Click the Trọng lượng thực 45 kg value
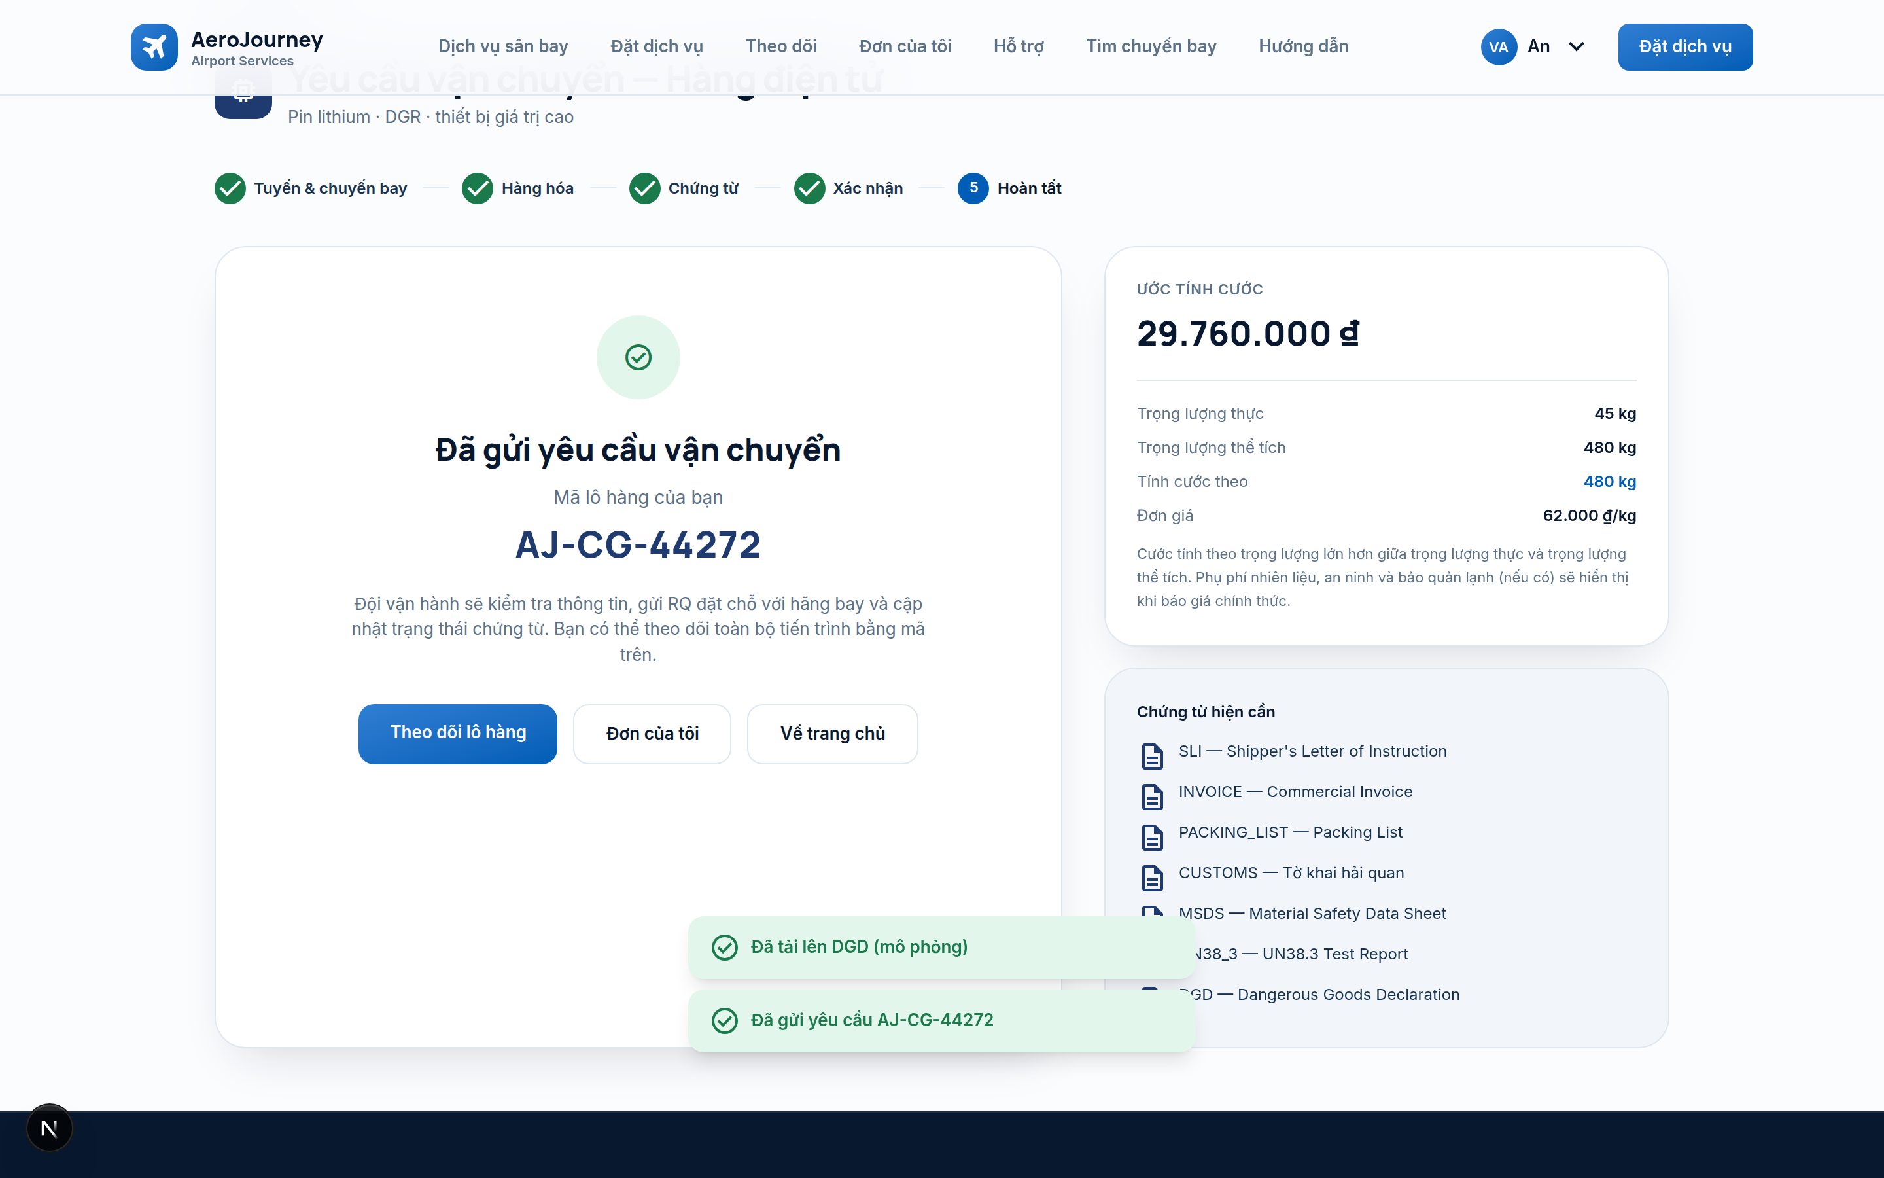This screenshot has height=1178, width=1884. point(1614,414)
